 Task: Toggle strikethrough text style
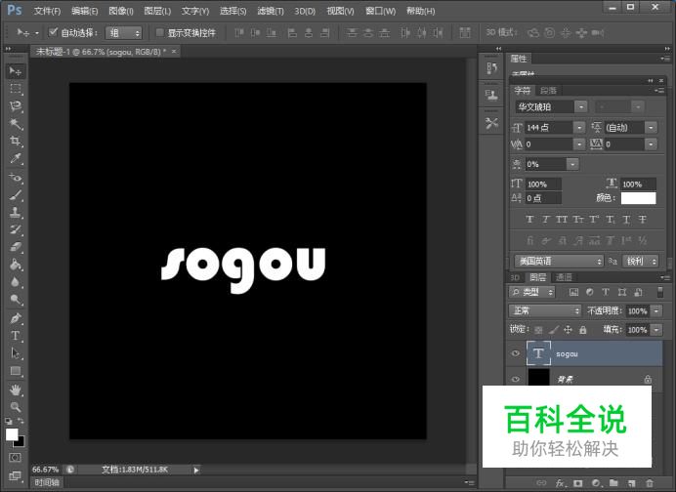coord(643,220)
